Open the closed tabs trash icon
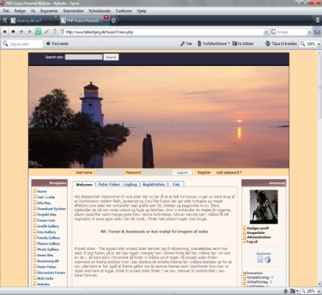This screenshot has width=322, height=295. pos(317,20)
